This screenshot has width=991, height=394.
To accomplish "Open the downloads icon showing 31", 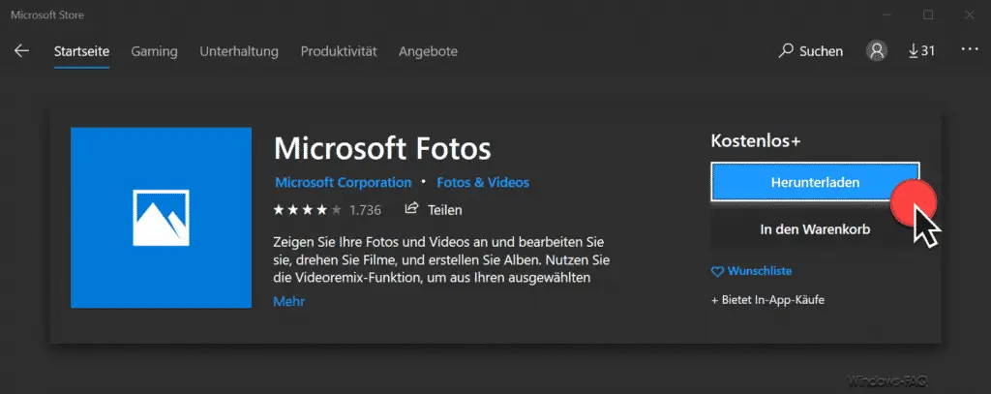I will [x=921, y=51].
